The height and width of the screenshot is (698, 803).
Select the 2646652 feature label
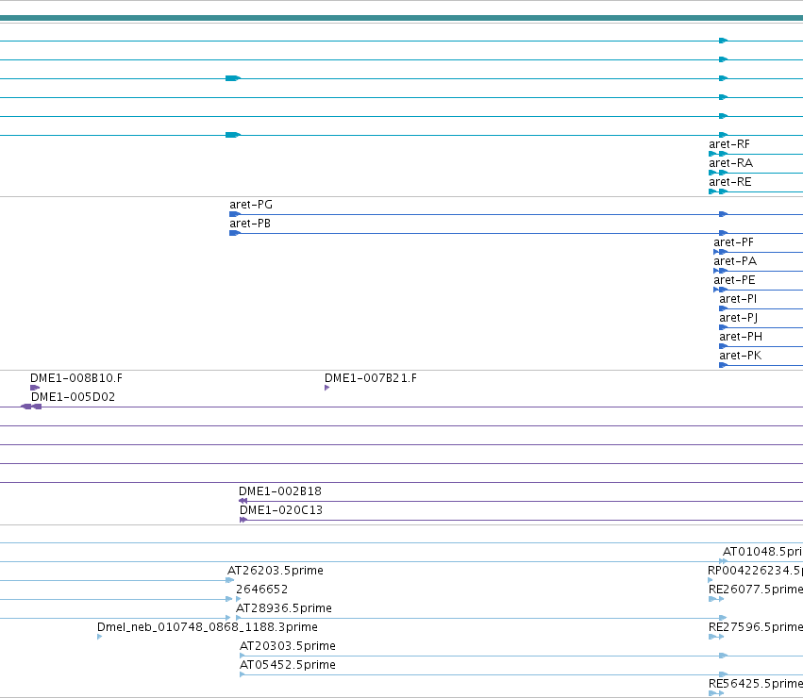coord(261,590)
